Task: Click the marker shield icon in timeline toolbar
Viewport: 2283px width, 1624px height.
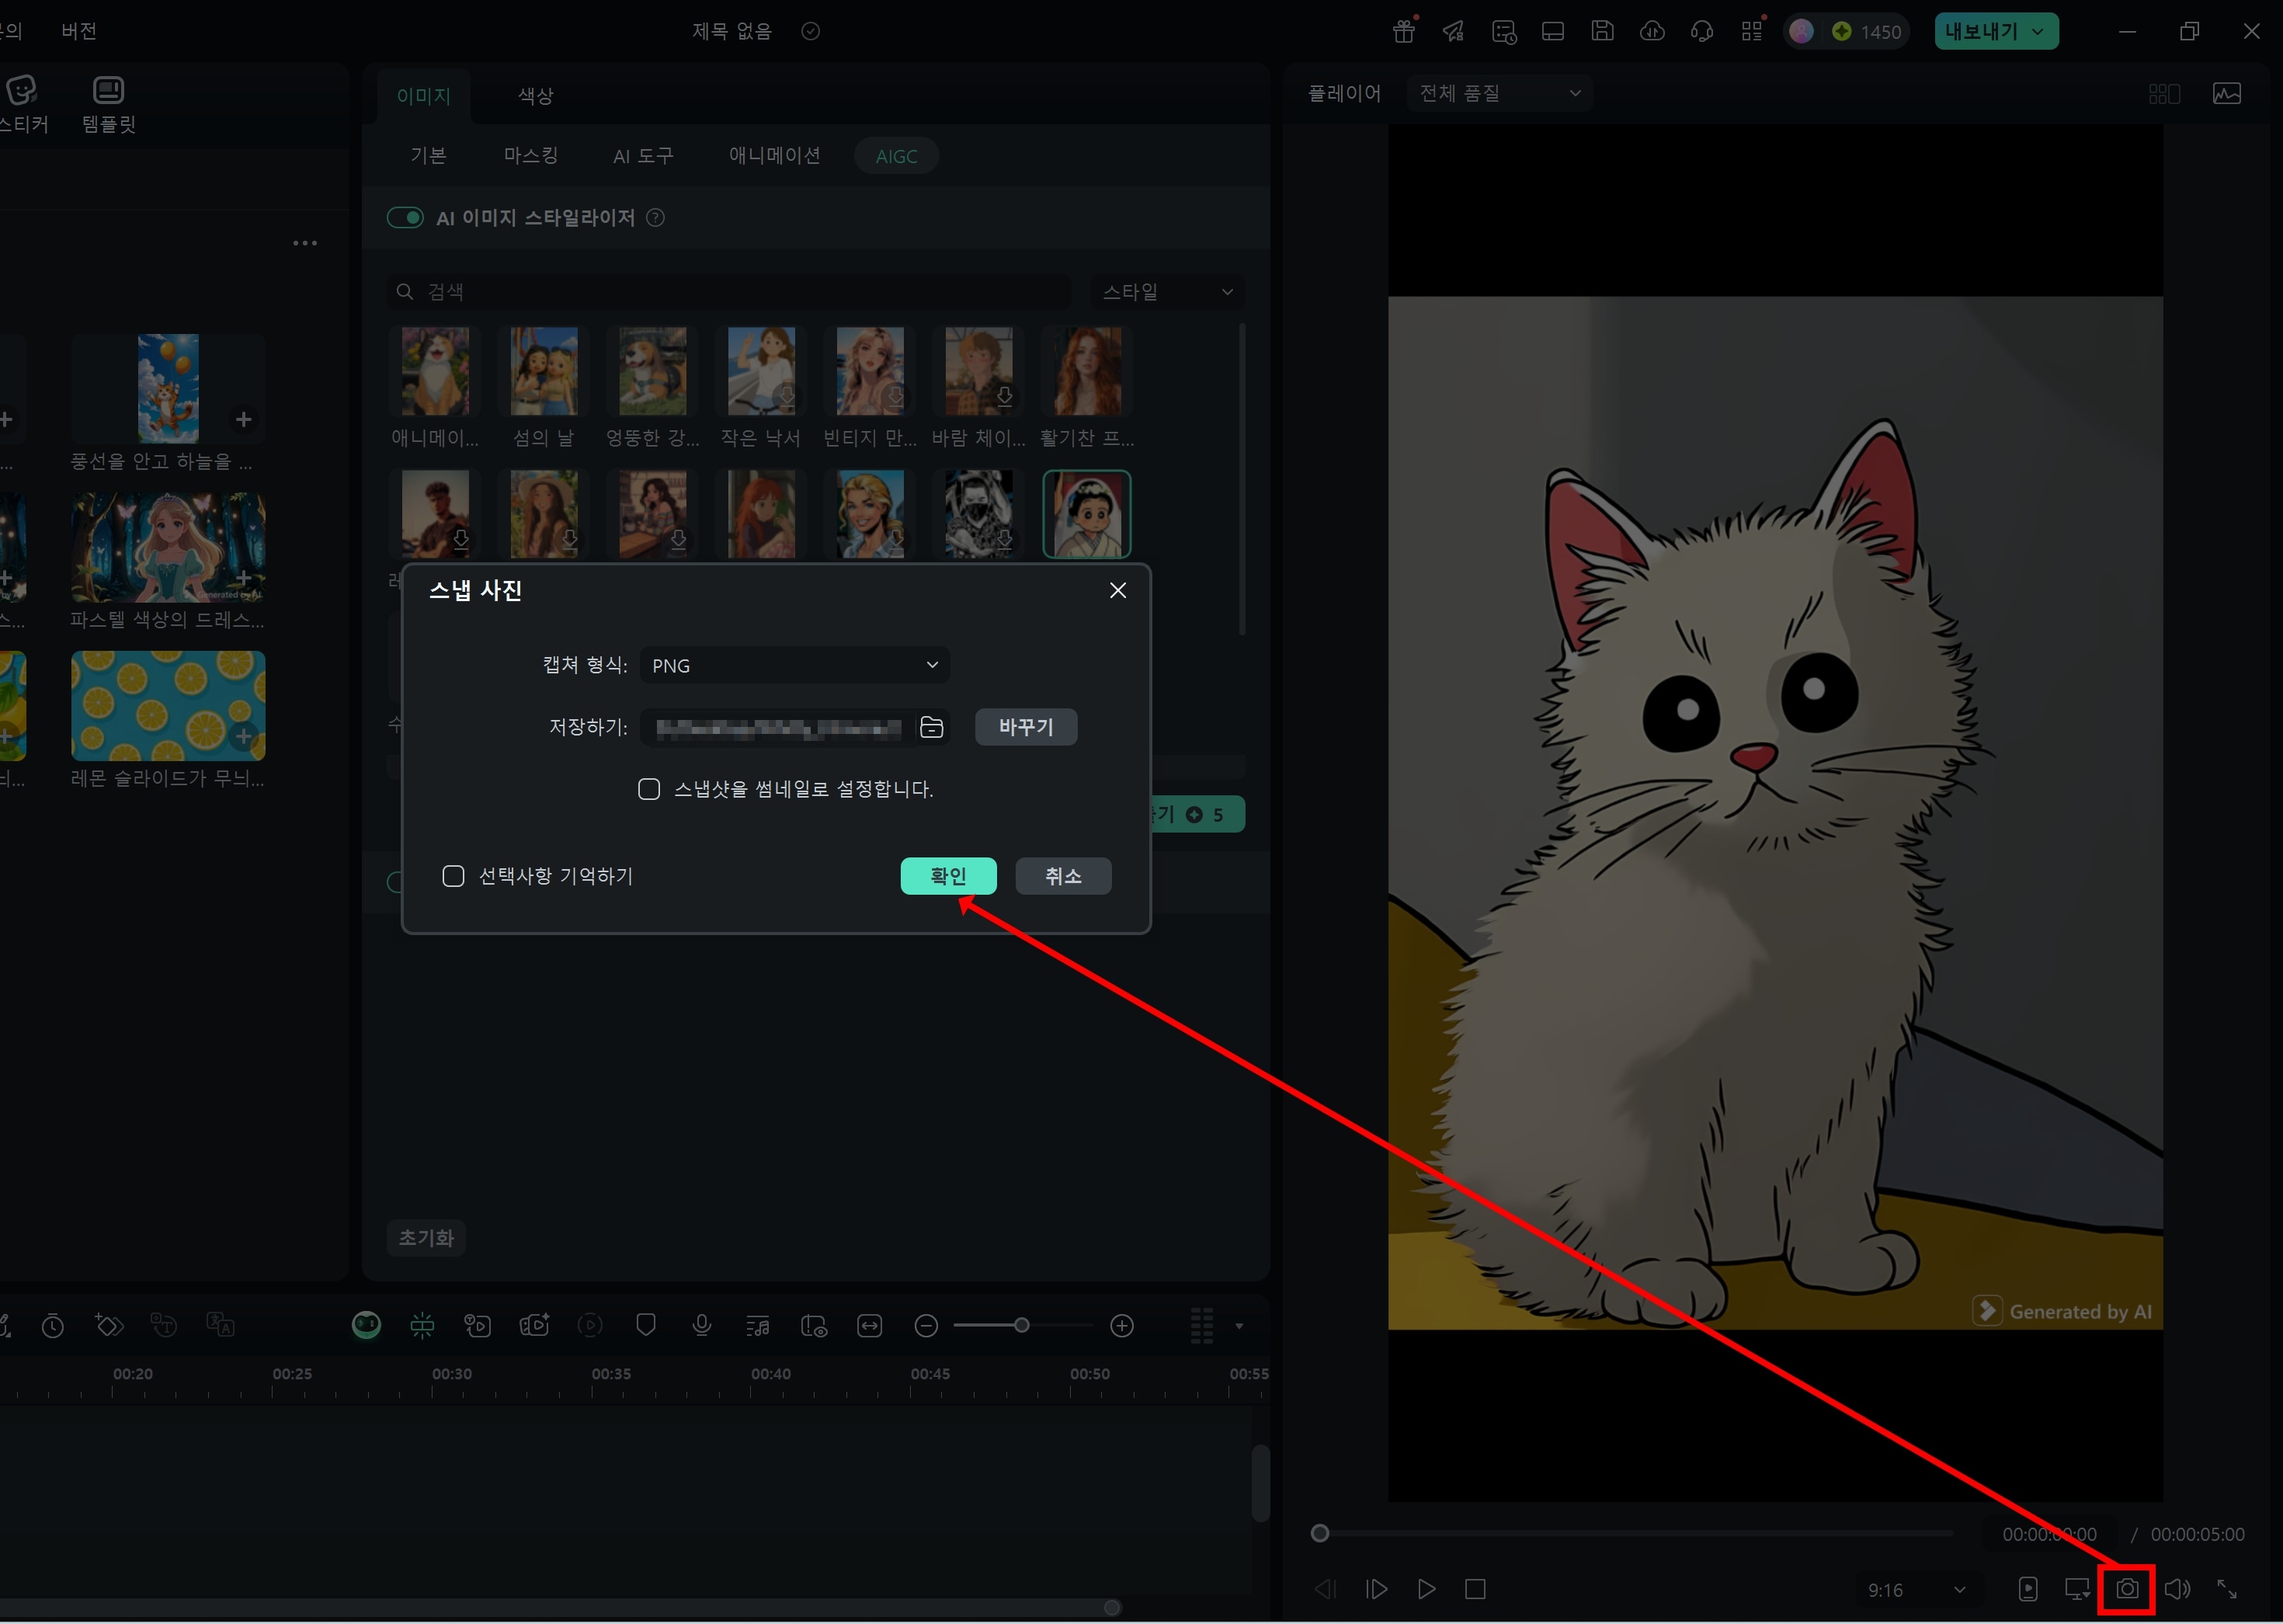Action: pos(646,1326)
